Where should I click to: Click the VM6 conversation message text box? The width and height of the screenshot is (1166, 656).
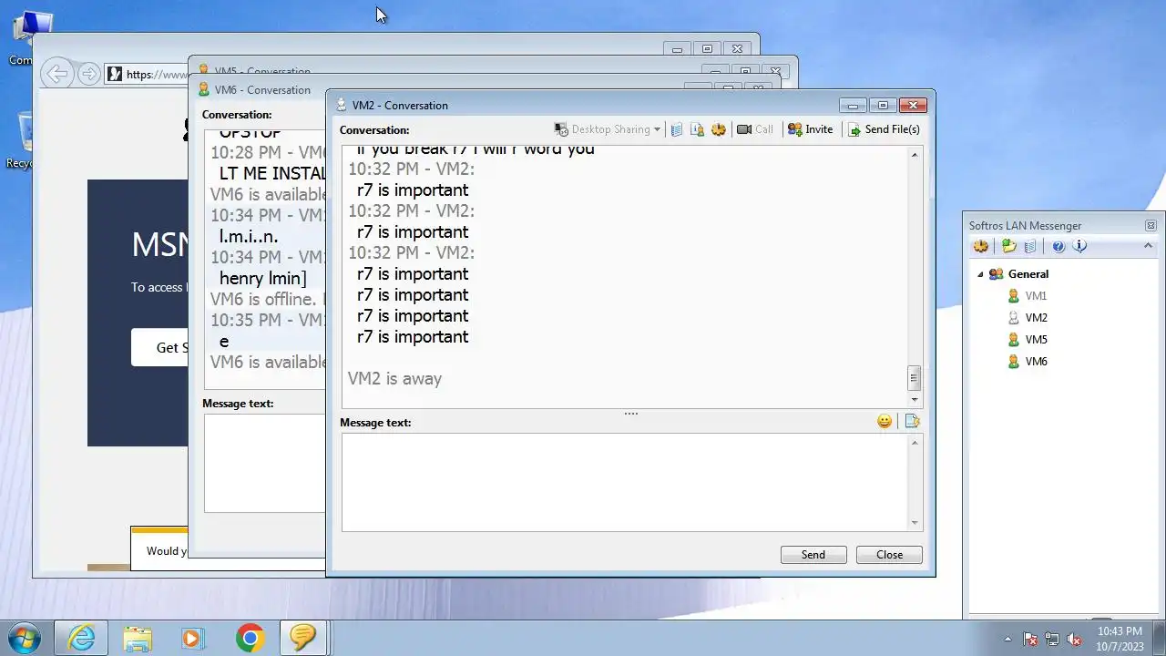pos(264,463)
